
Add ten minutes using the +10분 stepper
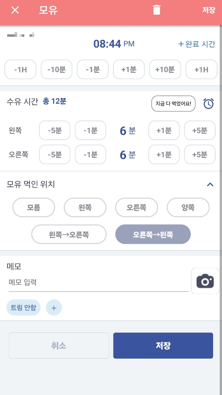165,69
